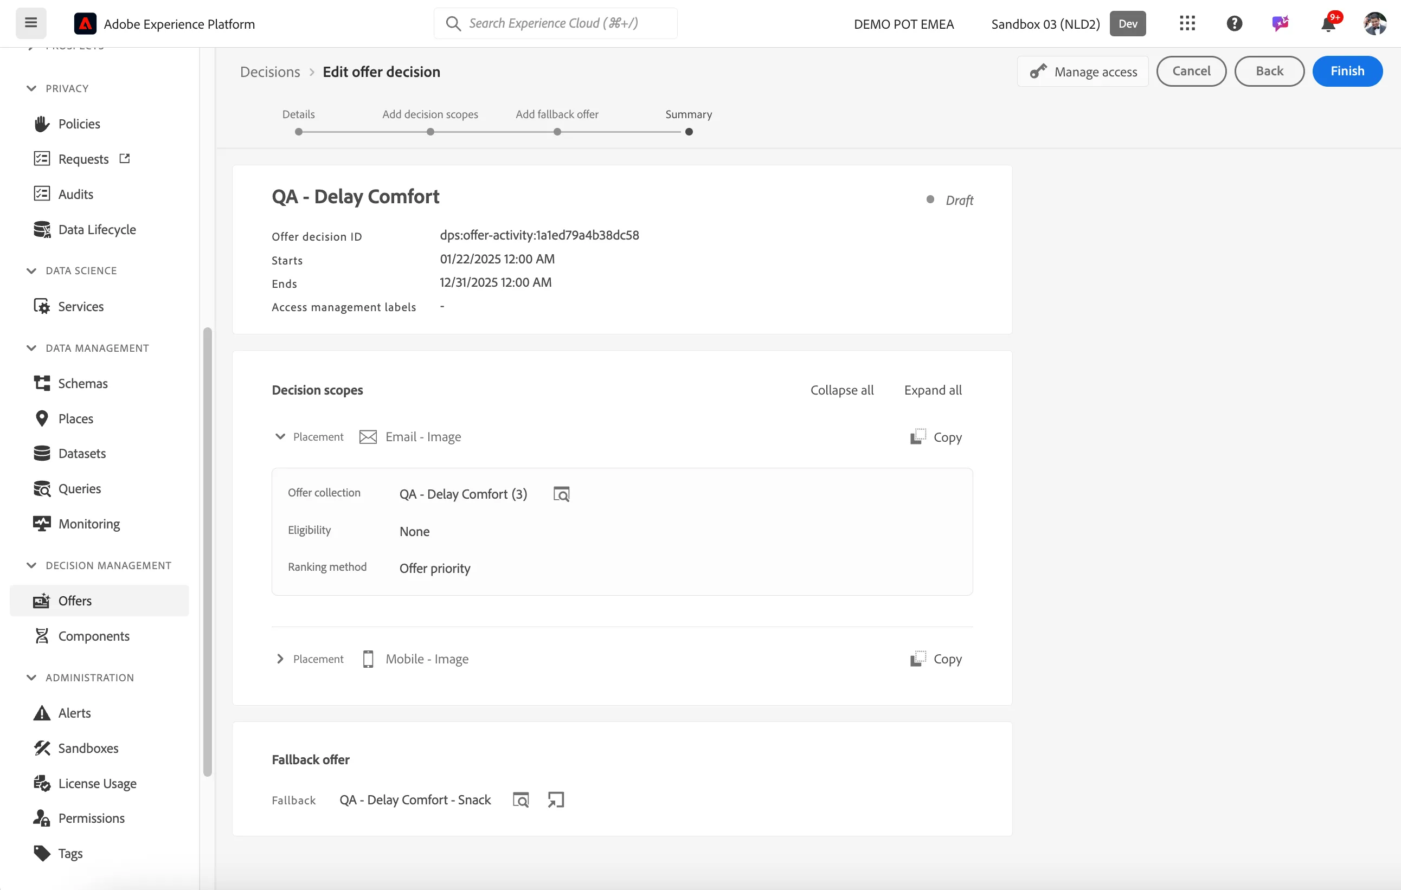This screenshot has height=890, width=1401.
Task: Click the Back button
Action: click(1269, 71)
